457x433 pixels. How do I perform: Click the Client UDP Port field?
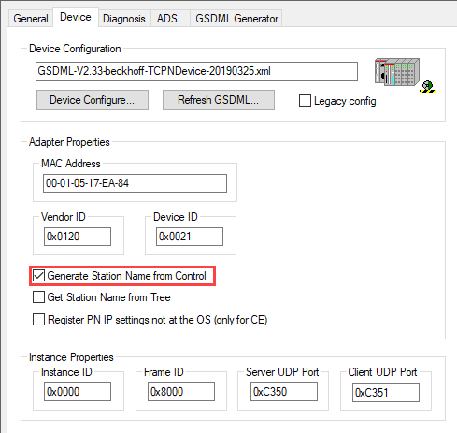pos(386,393)
